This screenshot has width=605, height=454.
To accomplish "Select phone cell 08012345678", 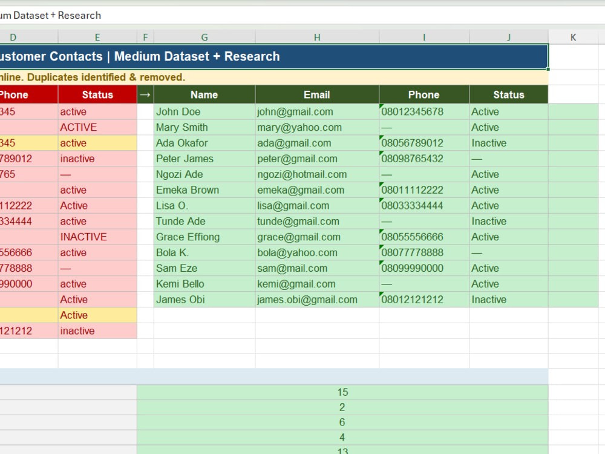I will tap(424, 111).
